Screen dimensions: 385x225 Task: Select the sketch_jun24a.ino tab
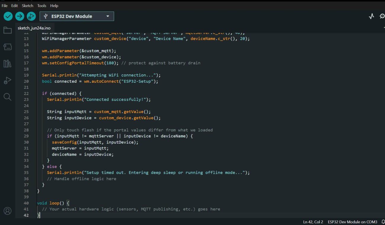pos(34,28)
